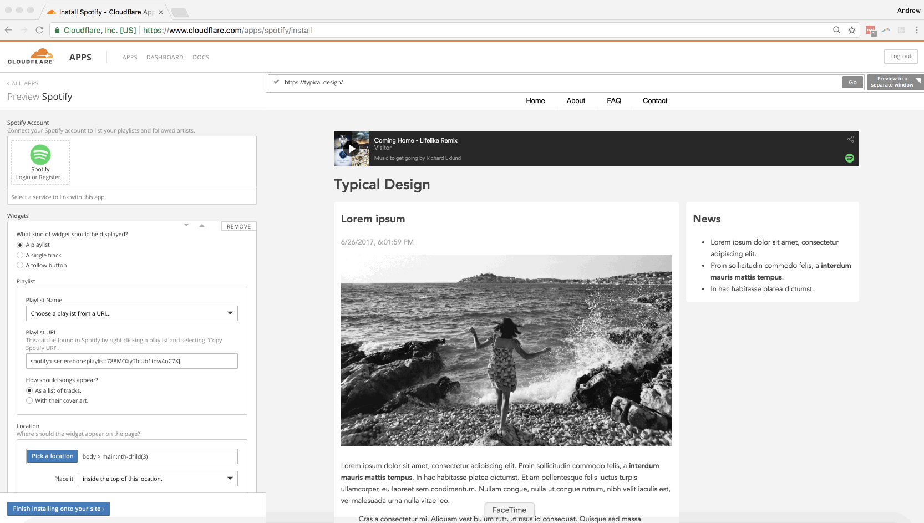Click the 'Lorem ipsum' post heading
The height and width of the screenshot is (523, 924).
(x=373, y=219)
